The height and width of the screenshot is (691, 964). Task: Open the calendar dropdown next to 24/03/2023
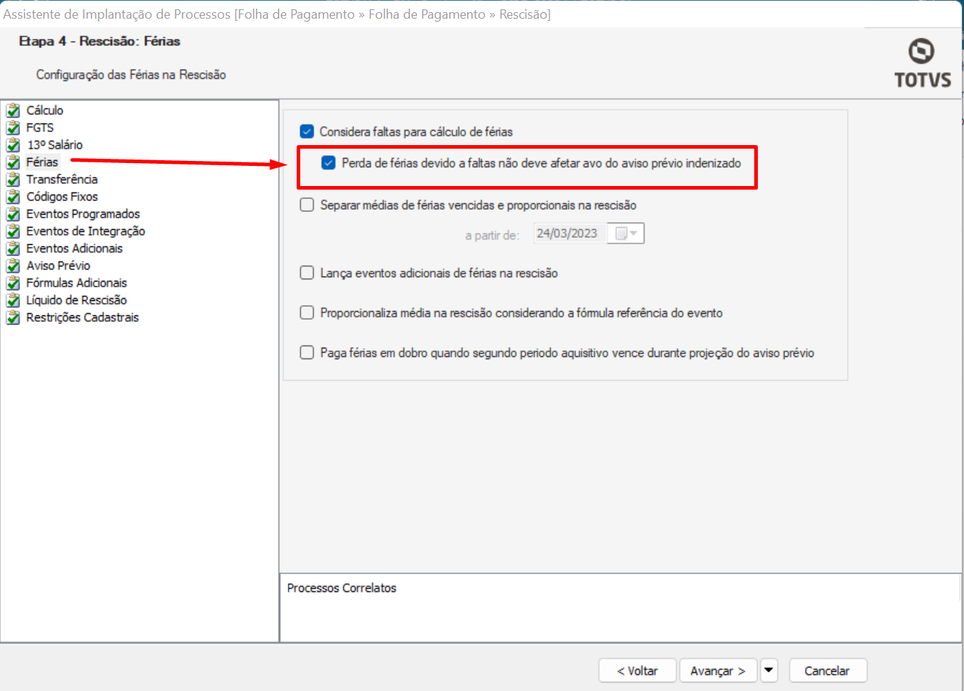click(x=626, y=233)
